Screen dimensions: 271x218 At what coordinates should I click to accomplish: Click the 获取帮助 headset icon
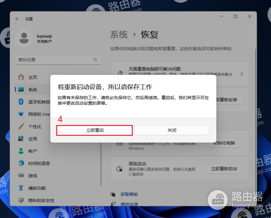coord(113,194)
